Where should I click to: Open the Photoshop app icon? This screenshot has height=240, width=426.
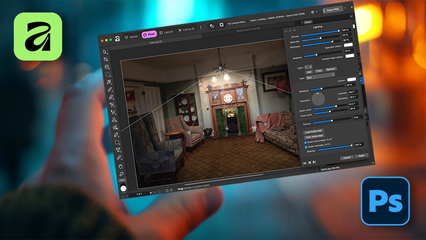(385, 201)
